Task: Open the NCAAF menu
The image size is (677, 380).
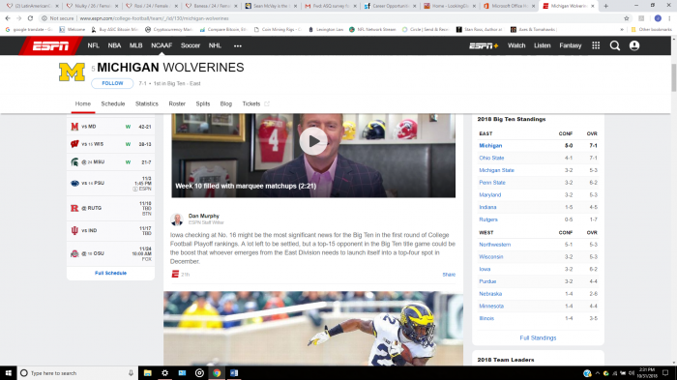Action: [162, 45]
